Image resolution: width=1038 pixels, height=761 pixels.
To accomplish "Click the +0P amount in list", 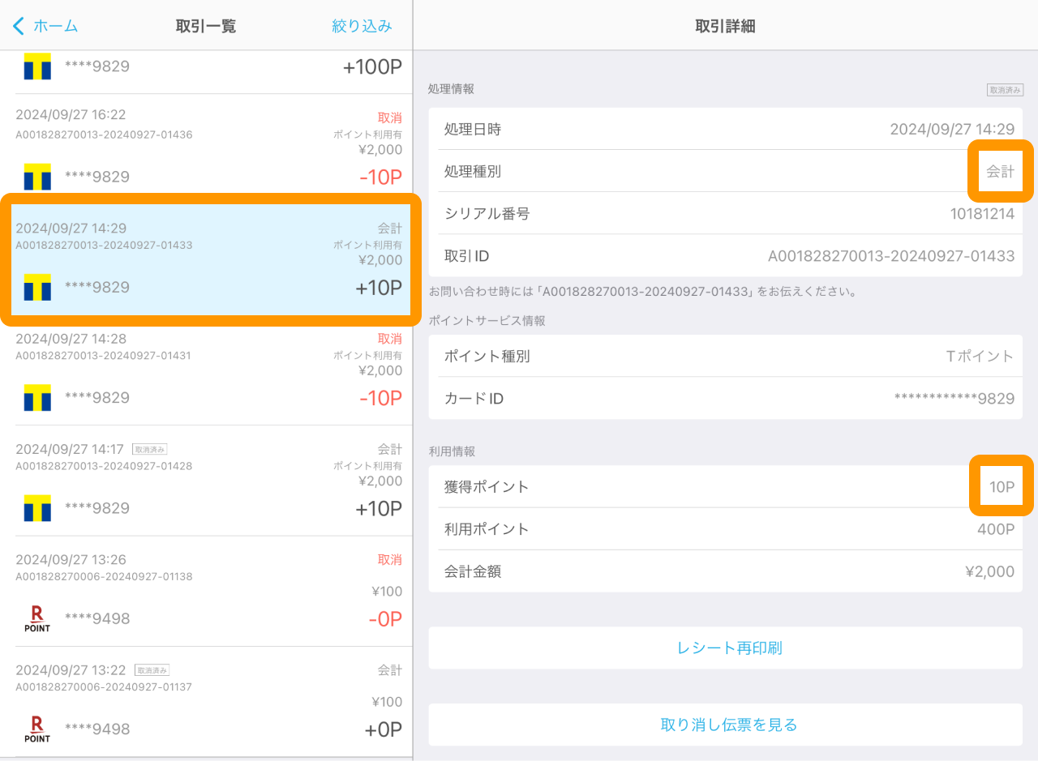I will 383,729.
